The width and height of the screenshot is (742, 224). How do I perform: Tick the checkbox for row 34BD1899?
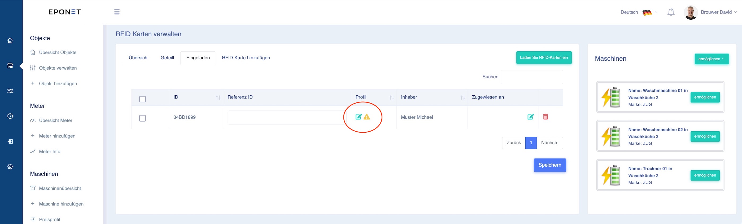coord(142,118)
